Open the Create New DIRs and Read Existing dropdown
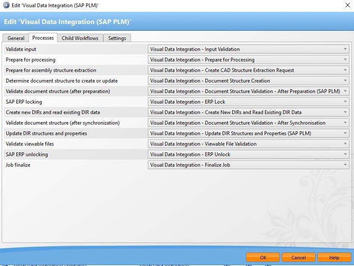Image resolution: width=354 pixels, height=266 pixels. [x=249, y=112]
